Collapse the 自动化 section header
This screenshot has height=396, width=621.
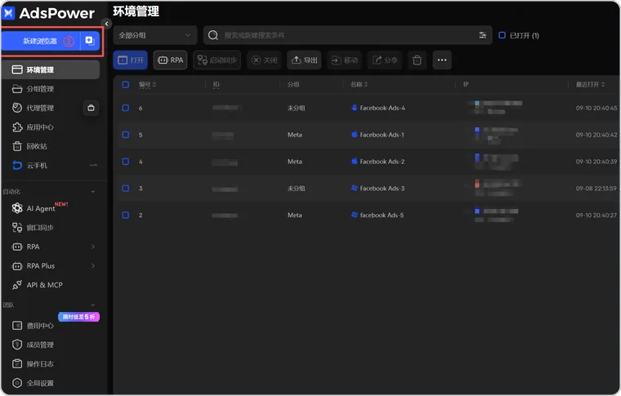[51, 192]
